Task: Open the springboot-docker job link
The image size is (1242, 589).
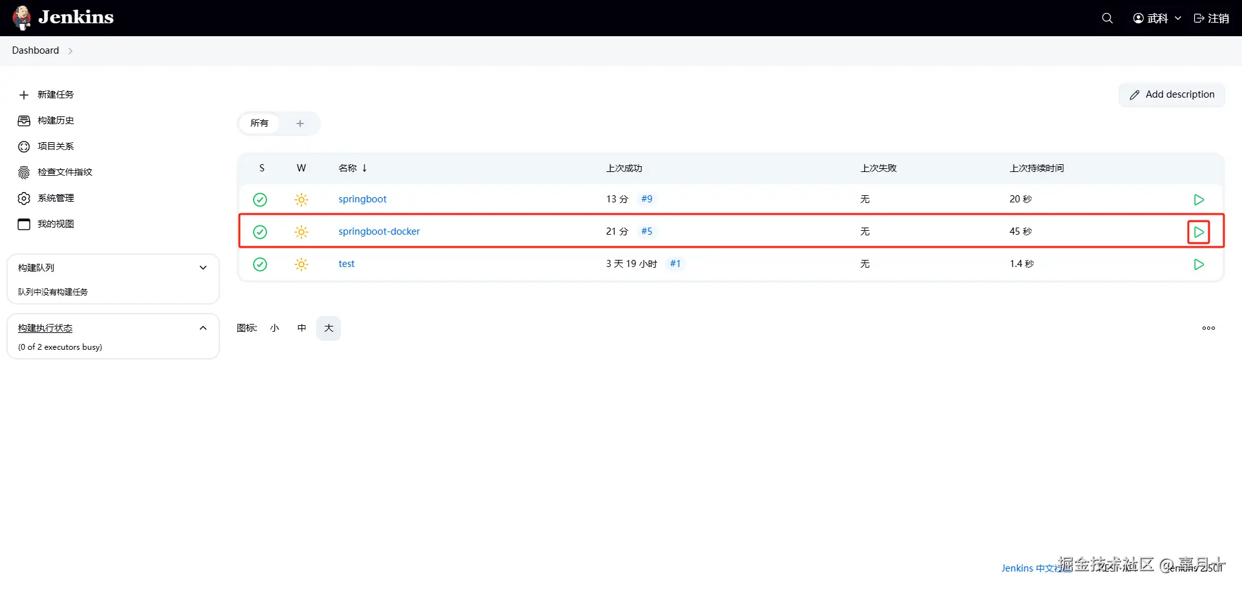Action: coord(379,231)
